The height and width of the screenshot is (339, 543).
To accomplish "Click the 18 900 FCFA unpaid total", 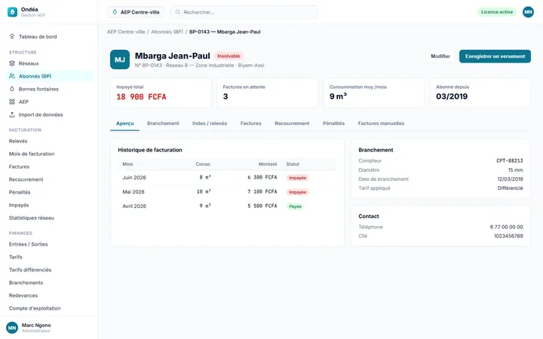I will pyautogui.click(x=141, y=97).
